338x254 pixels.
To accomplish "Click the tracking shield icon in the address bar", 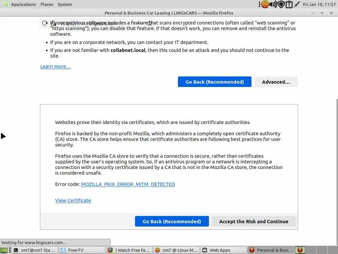I will [x=45, y=23].
